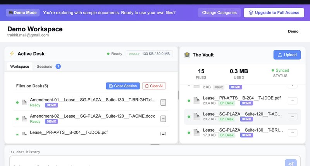Click the trakkit.mail@gmail.com email text
This screenshot has width=310, height=166.
(28, 35)
